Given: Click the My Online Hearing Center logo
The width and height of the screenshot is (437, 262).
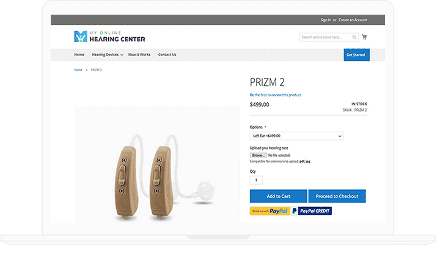Looking at the screenshot, I should [109, 37].
